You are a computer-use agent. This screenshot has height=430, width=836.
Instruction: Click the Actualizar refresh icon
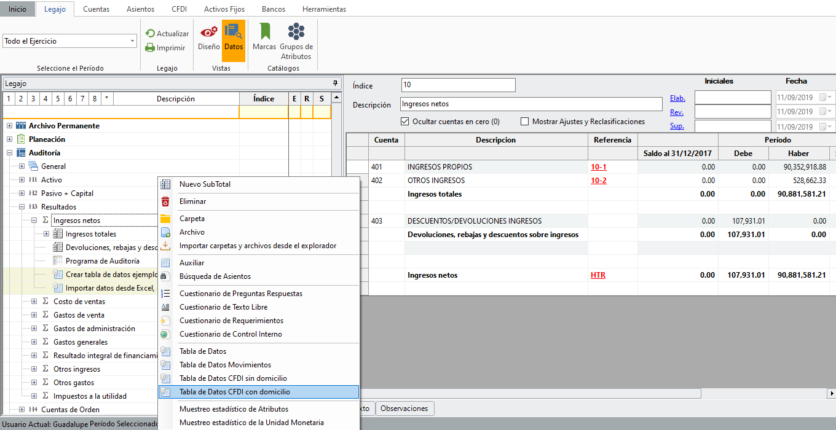151,34
